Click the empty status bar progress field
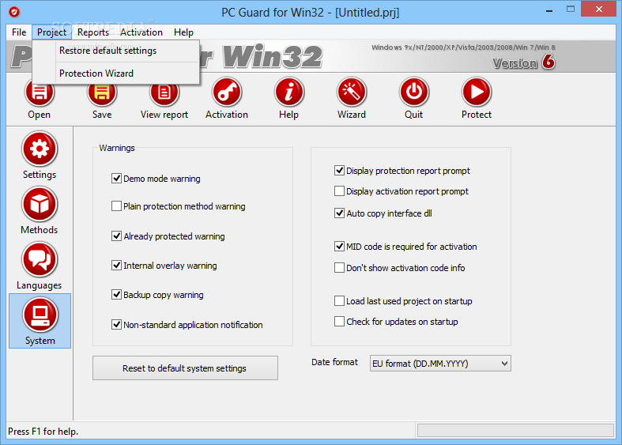 click(515, 430)
